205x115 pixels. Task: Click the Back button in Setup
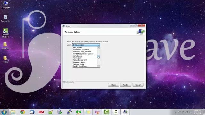click(113, 85)
